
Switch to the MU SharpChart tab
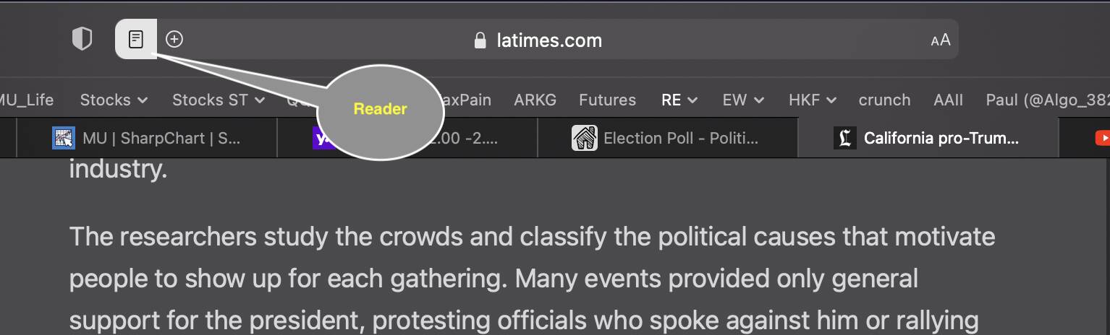pyautogui.click(x=147, y=138)
